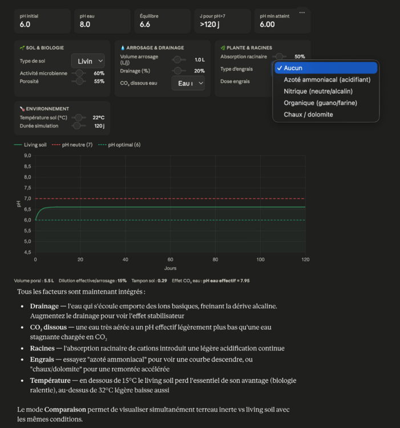Viewport: 400px width, 428px height.
Task: Click the bold Comparaison word in the text
Action: click(x=65, y=410)
